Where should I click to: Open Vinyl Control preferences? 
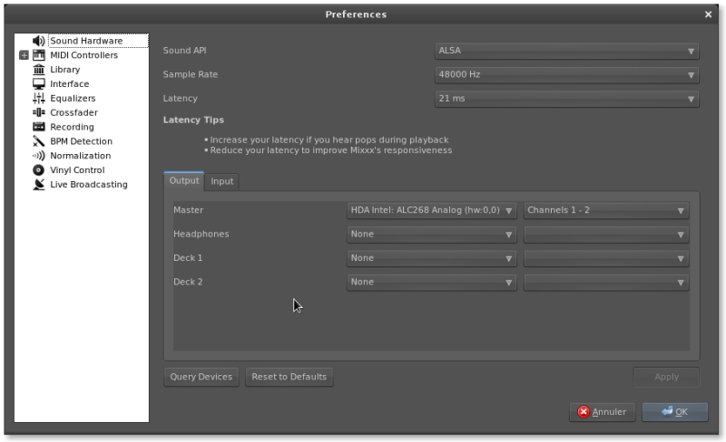[x=77, y=169]
